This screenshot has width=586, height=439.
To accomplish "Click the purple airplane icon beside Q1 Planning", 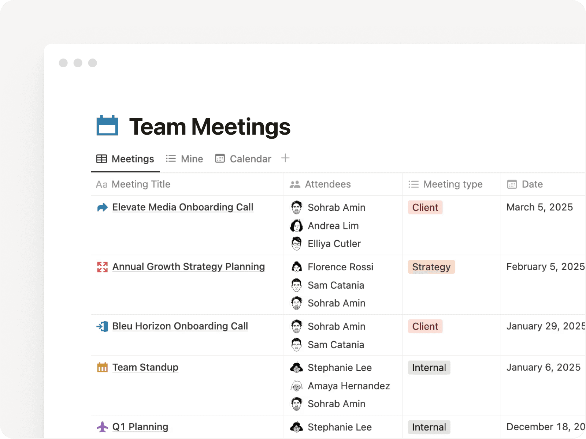I will pos(102,427).
